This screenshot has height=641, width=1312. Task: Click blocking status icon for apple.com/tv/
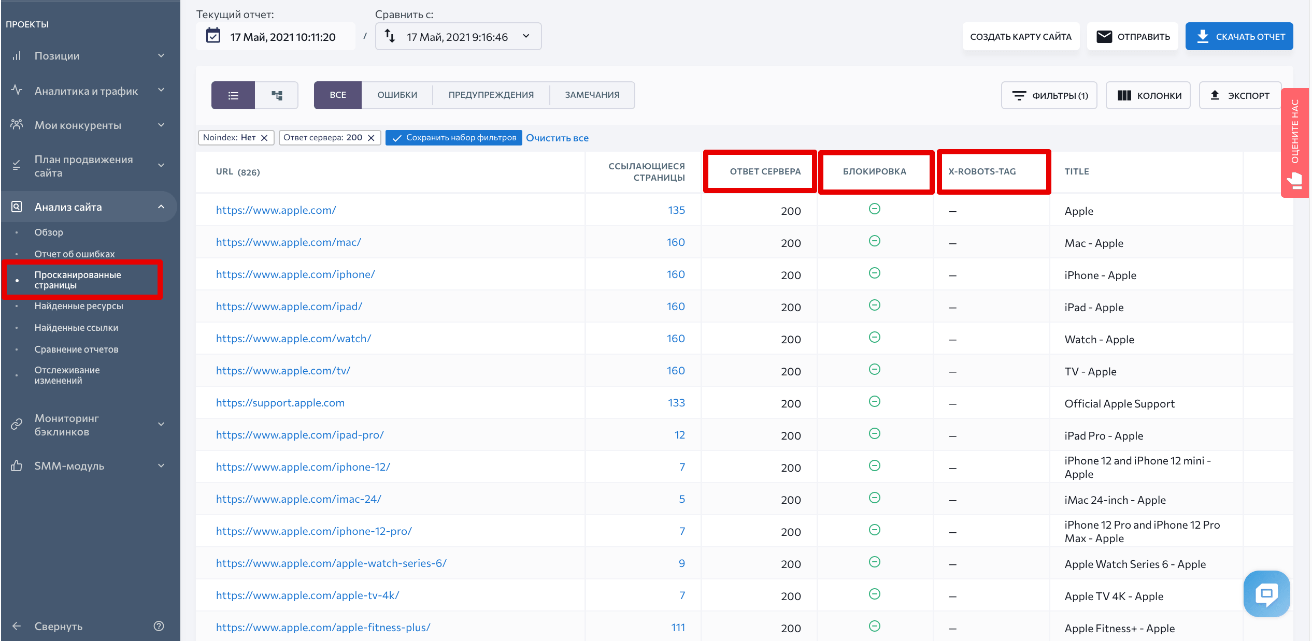point(875,369)
